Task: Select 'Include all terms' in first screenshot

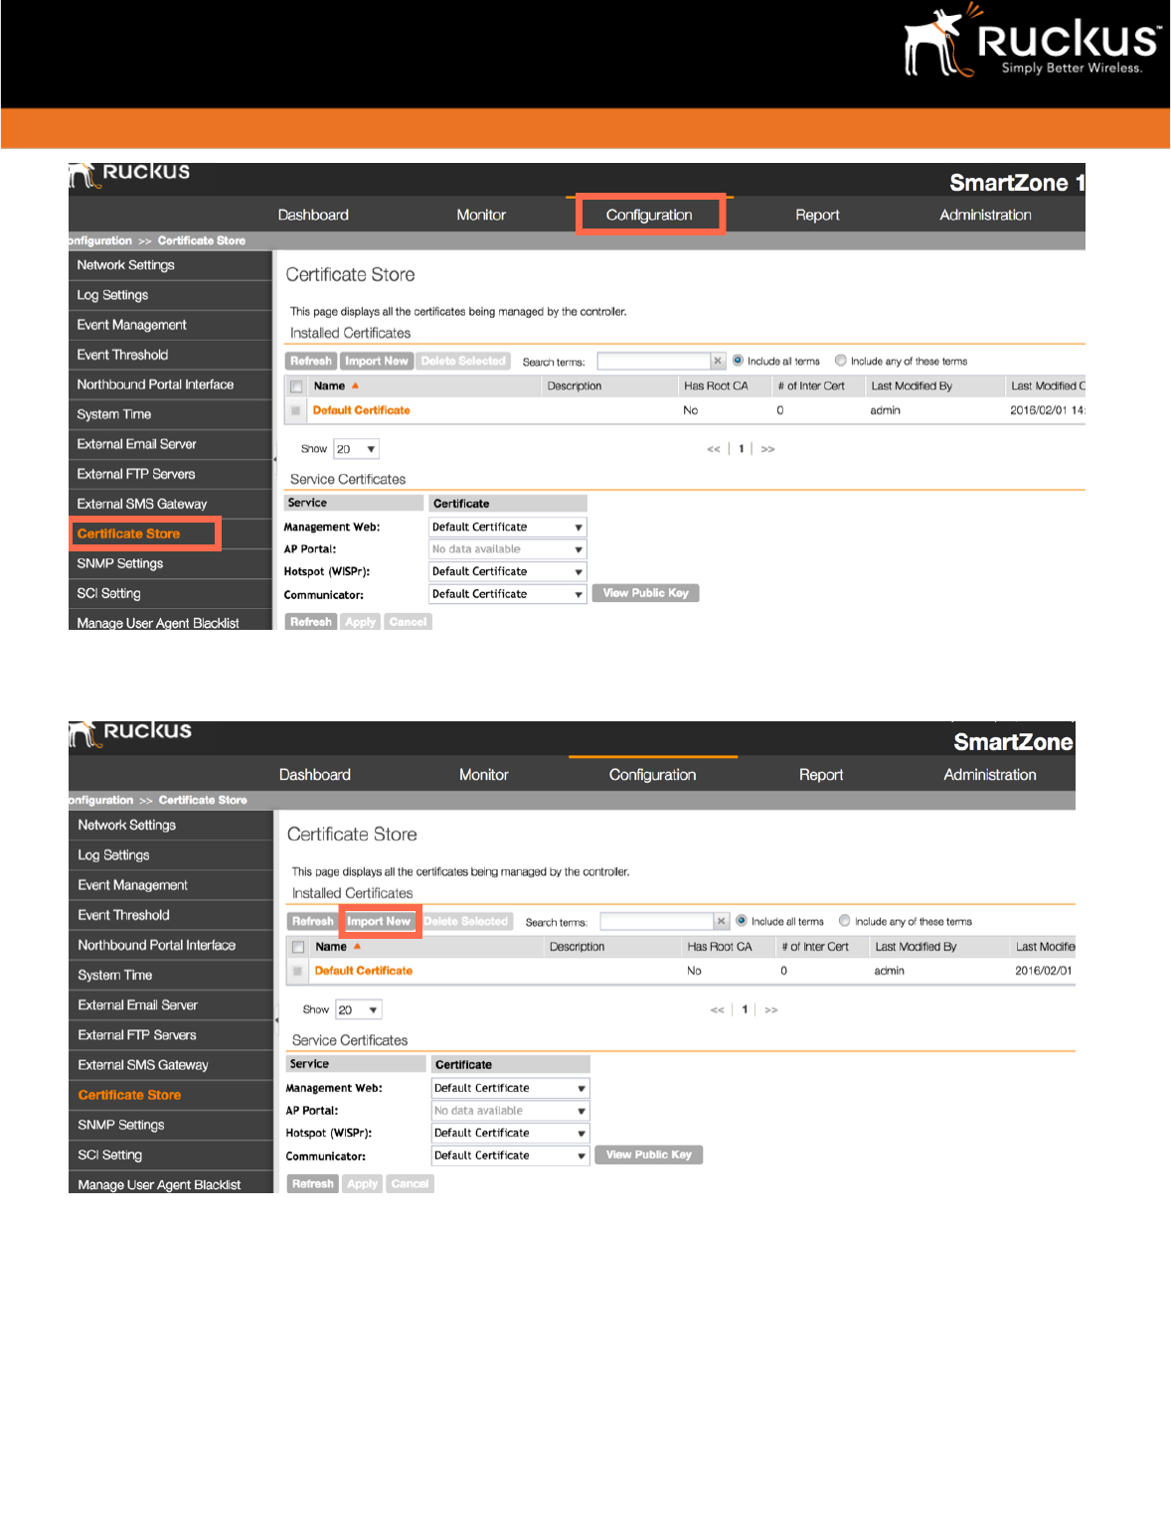Action: [739, 361]
